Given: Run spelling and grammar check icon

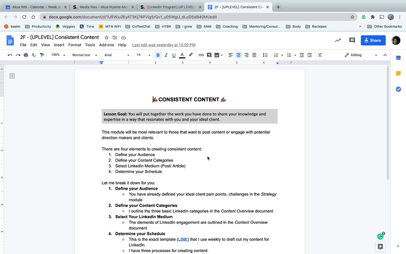Looking at the screenshot, I should click(x=34, y=55).
